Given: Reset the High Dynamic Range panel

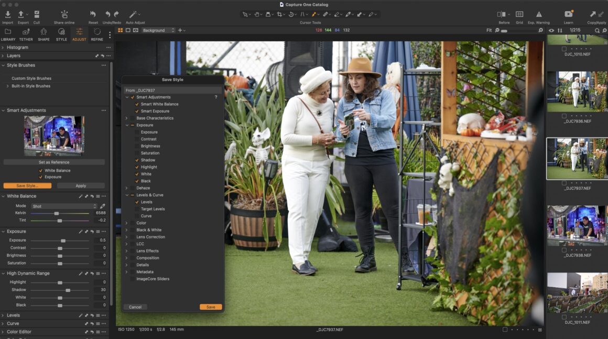Looking at the screenshot, I should coord(92,274).
